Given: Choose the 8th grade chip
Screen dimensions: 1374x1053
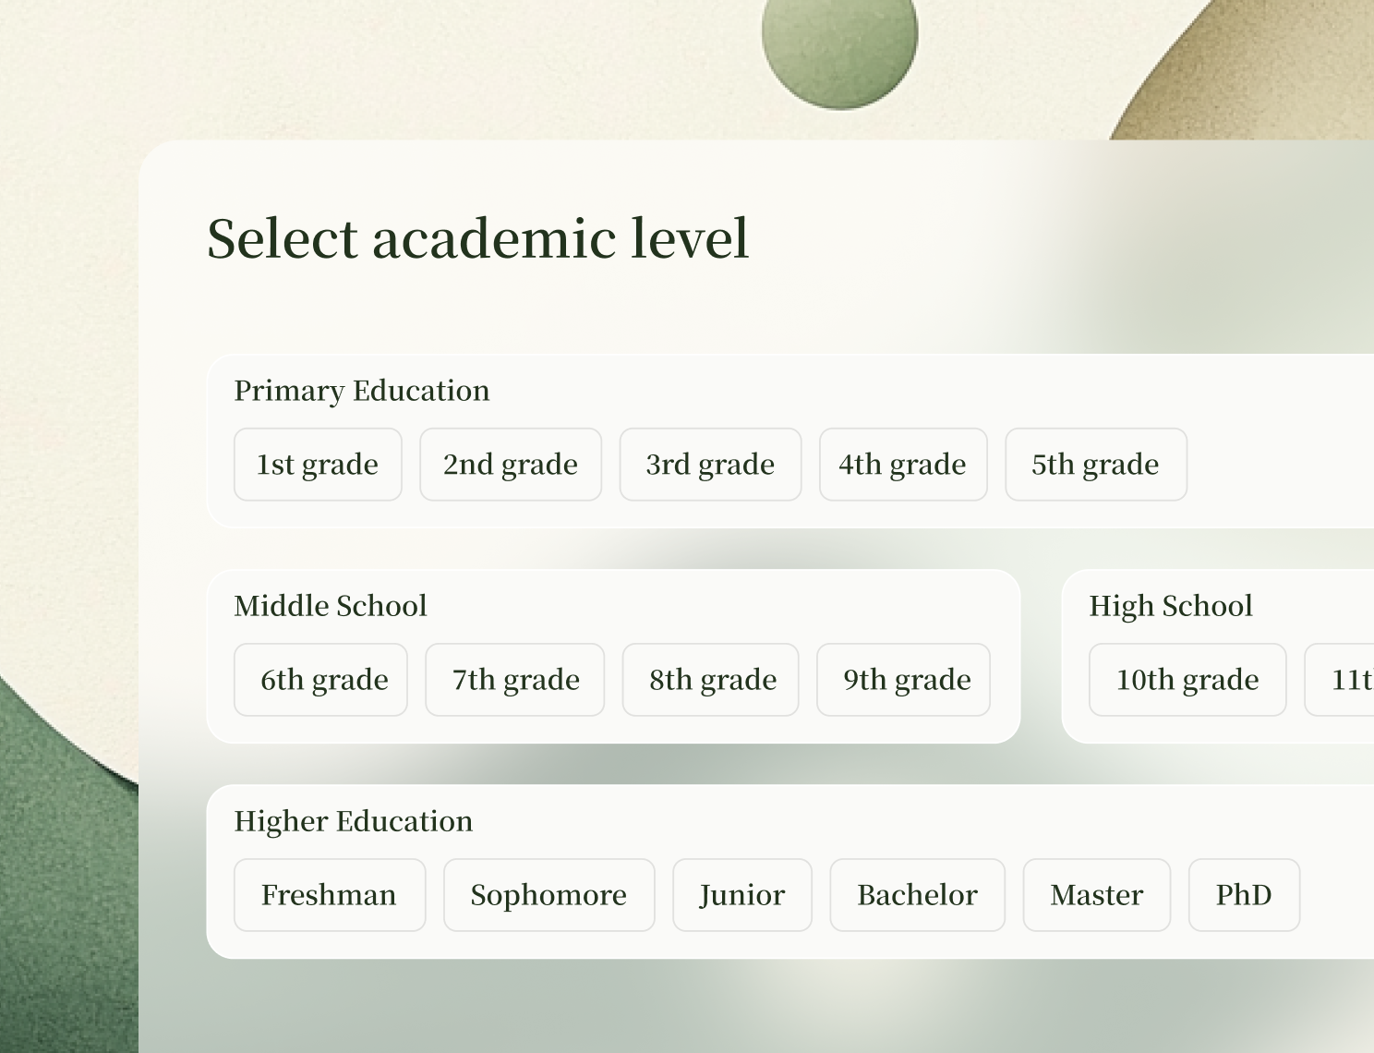Looking at the screenshot, I should coord(710,680).
